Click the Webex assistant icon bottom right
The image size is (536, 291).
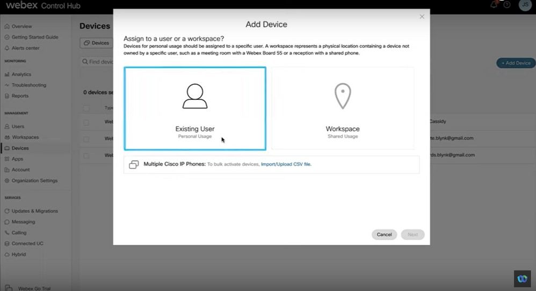(523, 279)
